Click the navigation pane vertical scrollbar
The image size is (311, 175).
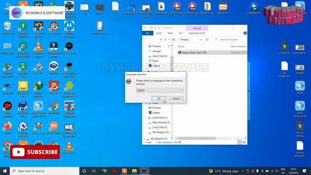(x=172, y=64)
